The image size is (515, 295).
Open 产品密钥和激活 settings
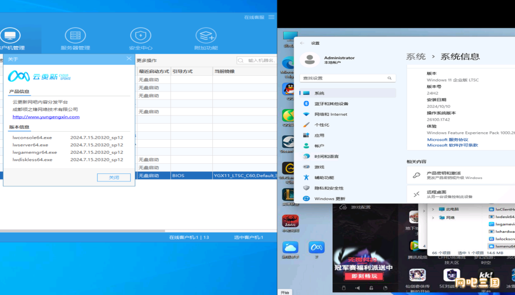click(x=461, y=175)
